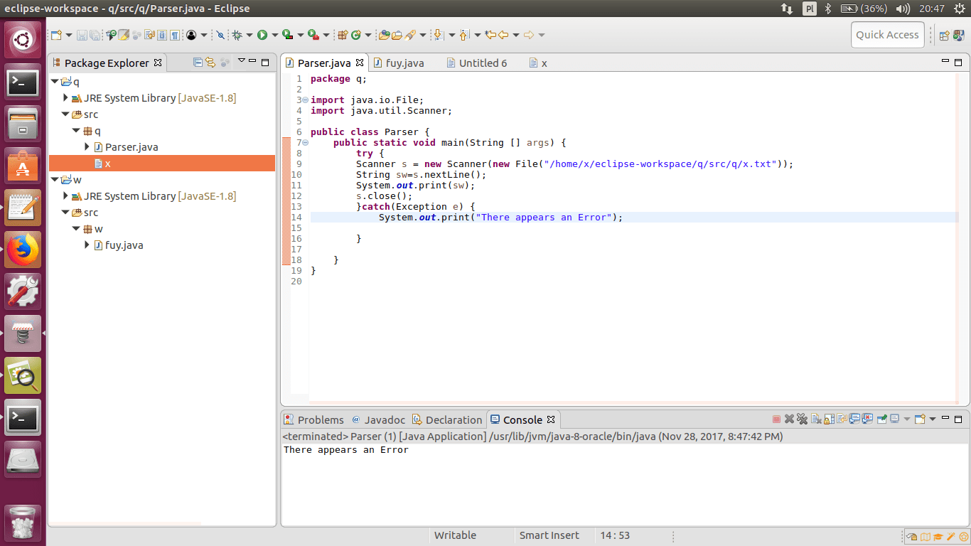
Task: Open Package Explorer View Menu triangle
Action: (x=242, y=61)
